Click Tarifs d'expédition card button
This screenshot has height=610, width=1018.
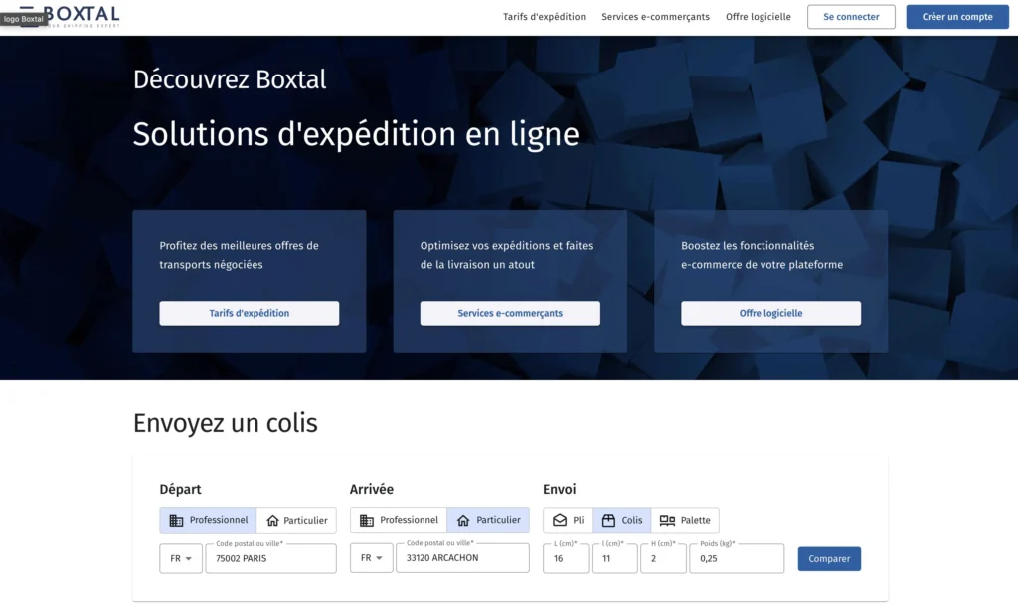250,313
